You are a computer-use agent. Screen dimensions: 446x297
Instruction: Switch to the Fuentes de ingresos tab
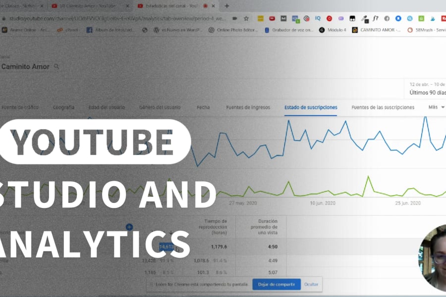pyautogui.click(x=248, y=107)
